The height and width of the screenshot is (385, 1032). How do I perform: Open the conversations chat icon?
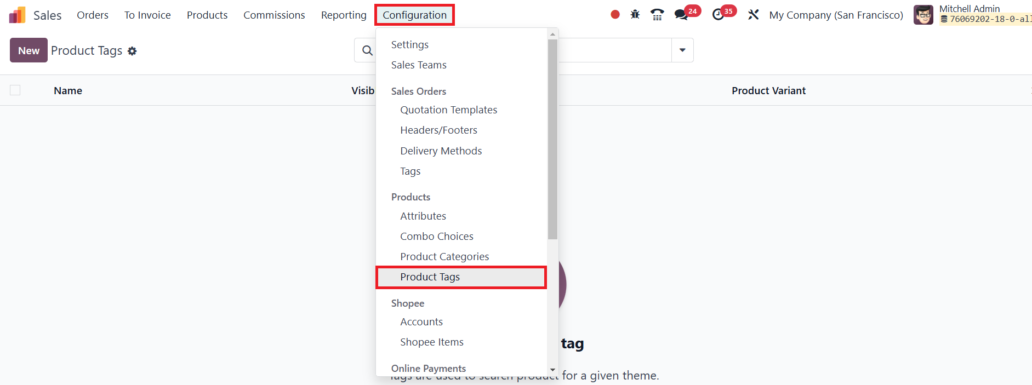[681, 15]
